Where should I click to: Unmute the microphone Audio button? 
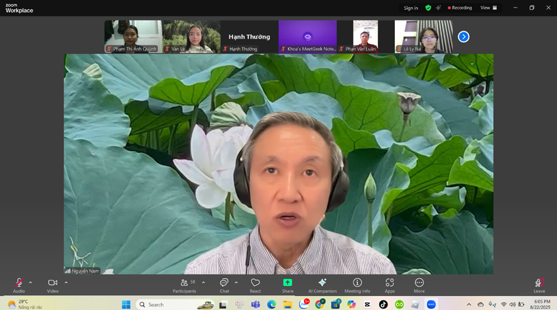19,284
